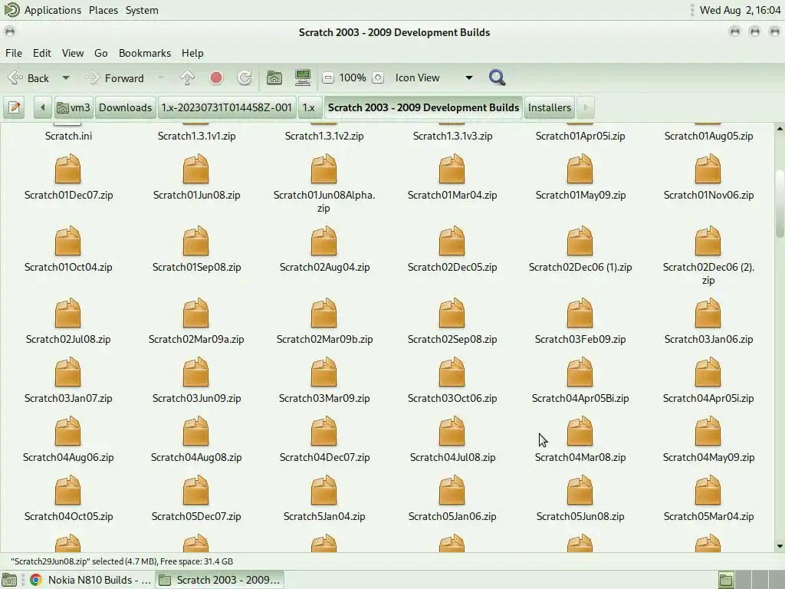Open the Bookmarks menu

(145, 53)
